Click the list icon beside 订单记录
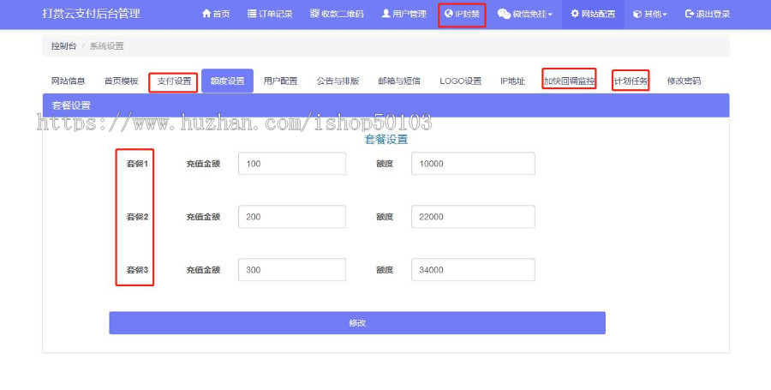 [x=252, y=14]
